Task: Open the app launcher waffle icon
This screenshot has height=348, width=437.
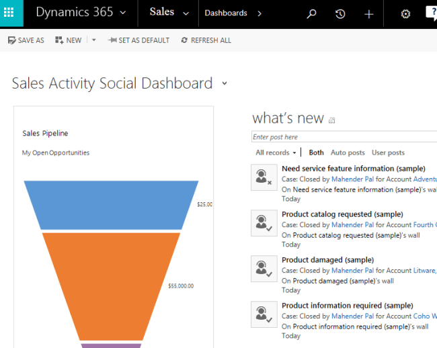Action: pos(9,13)
